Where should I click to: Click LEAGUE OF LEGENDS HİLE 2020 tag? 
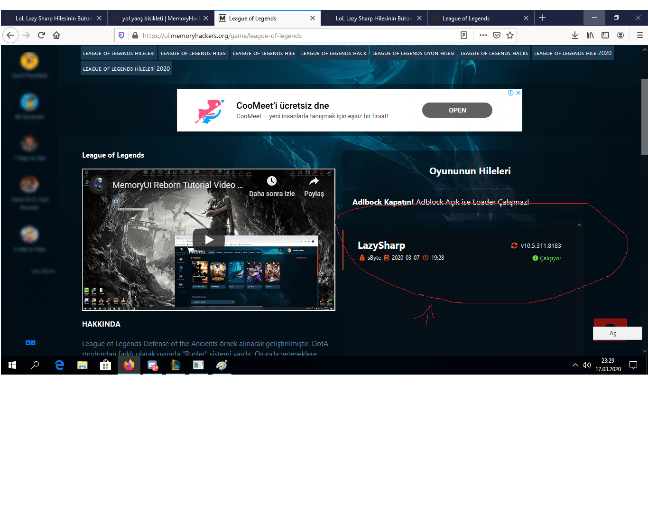[x=573, y=53]
